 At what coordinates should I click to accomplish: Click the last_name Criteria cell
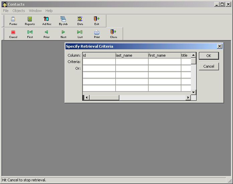point(132,62)
